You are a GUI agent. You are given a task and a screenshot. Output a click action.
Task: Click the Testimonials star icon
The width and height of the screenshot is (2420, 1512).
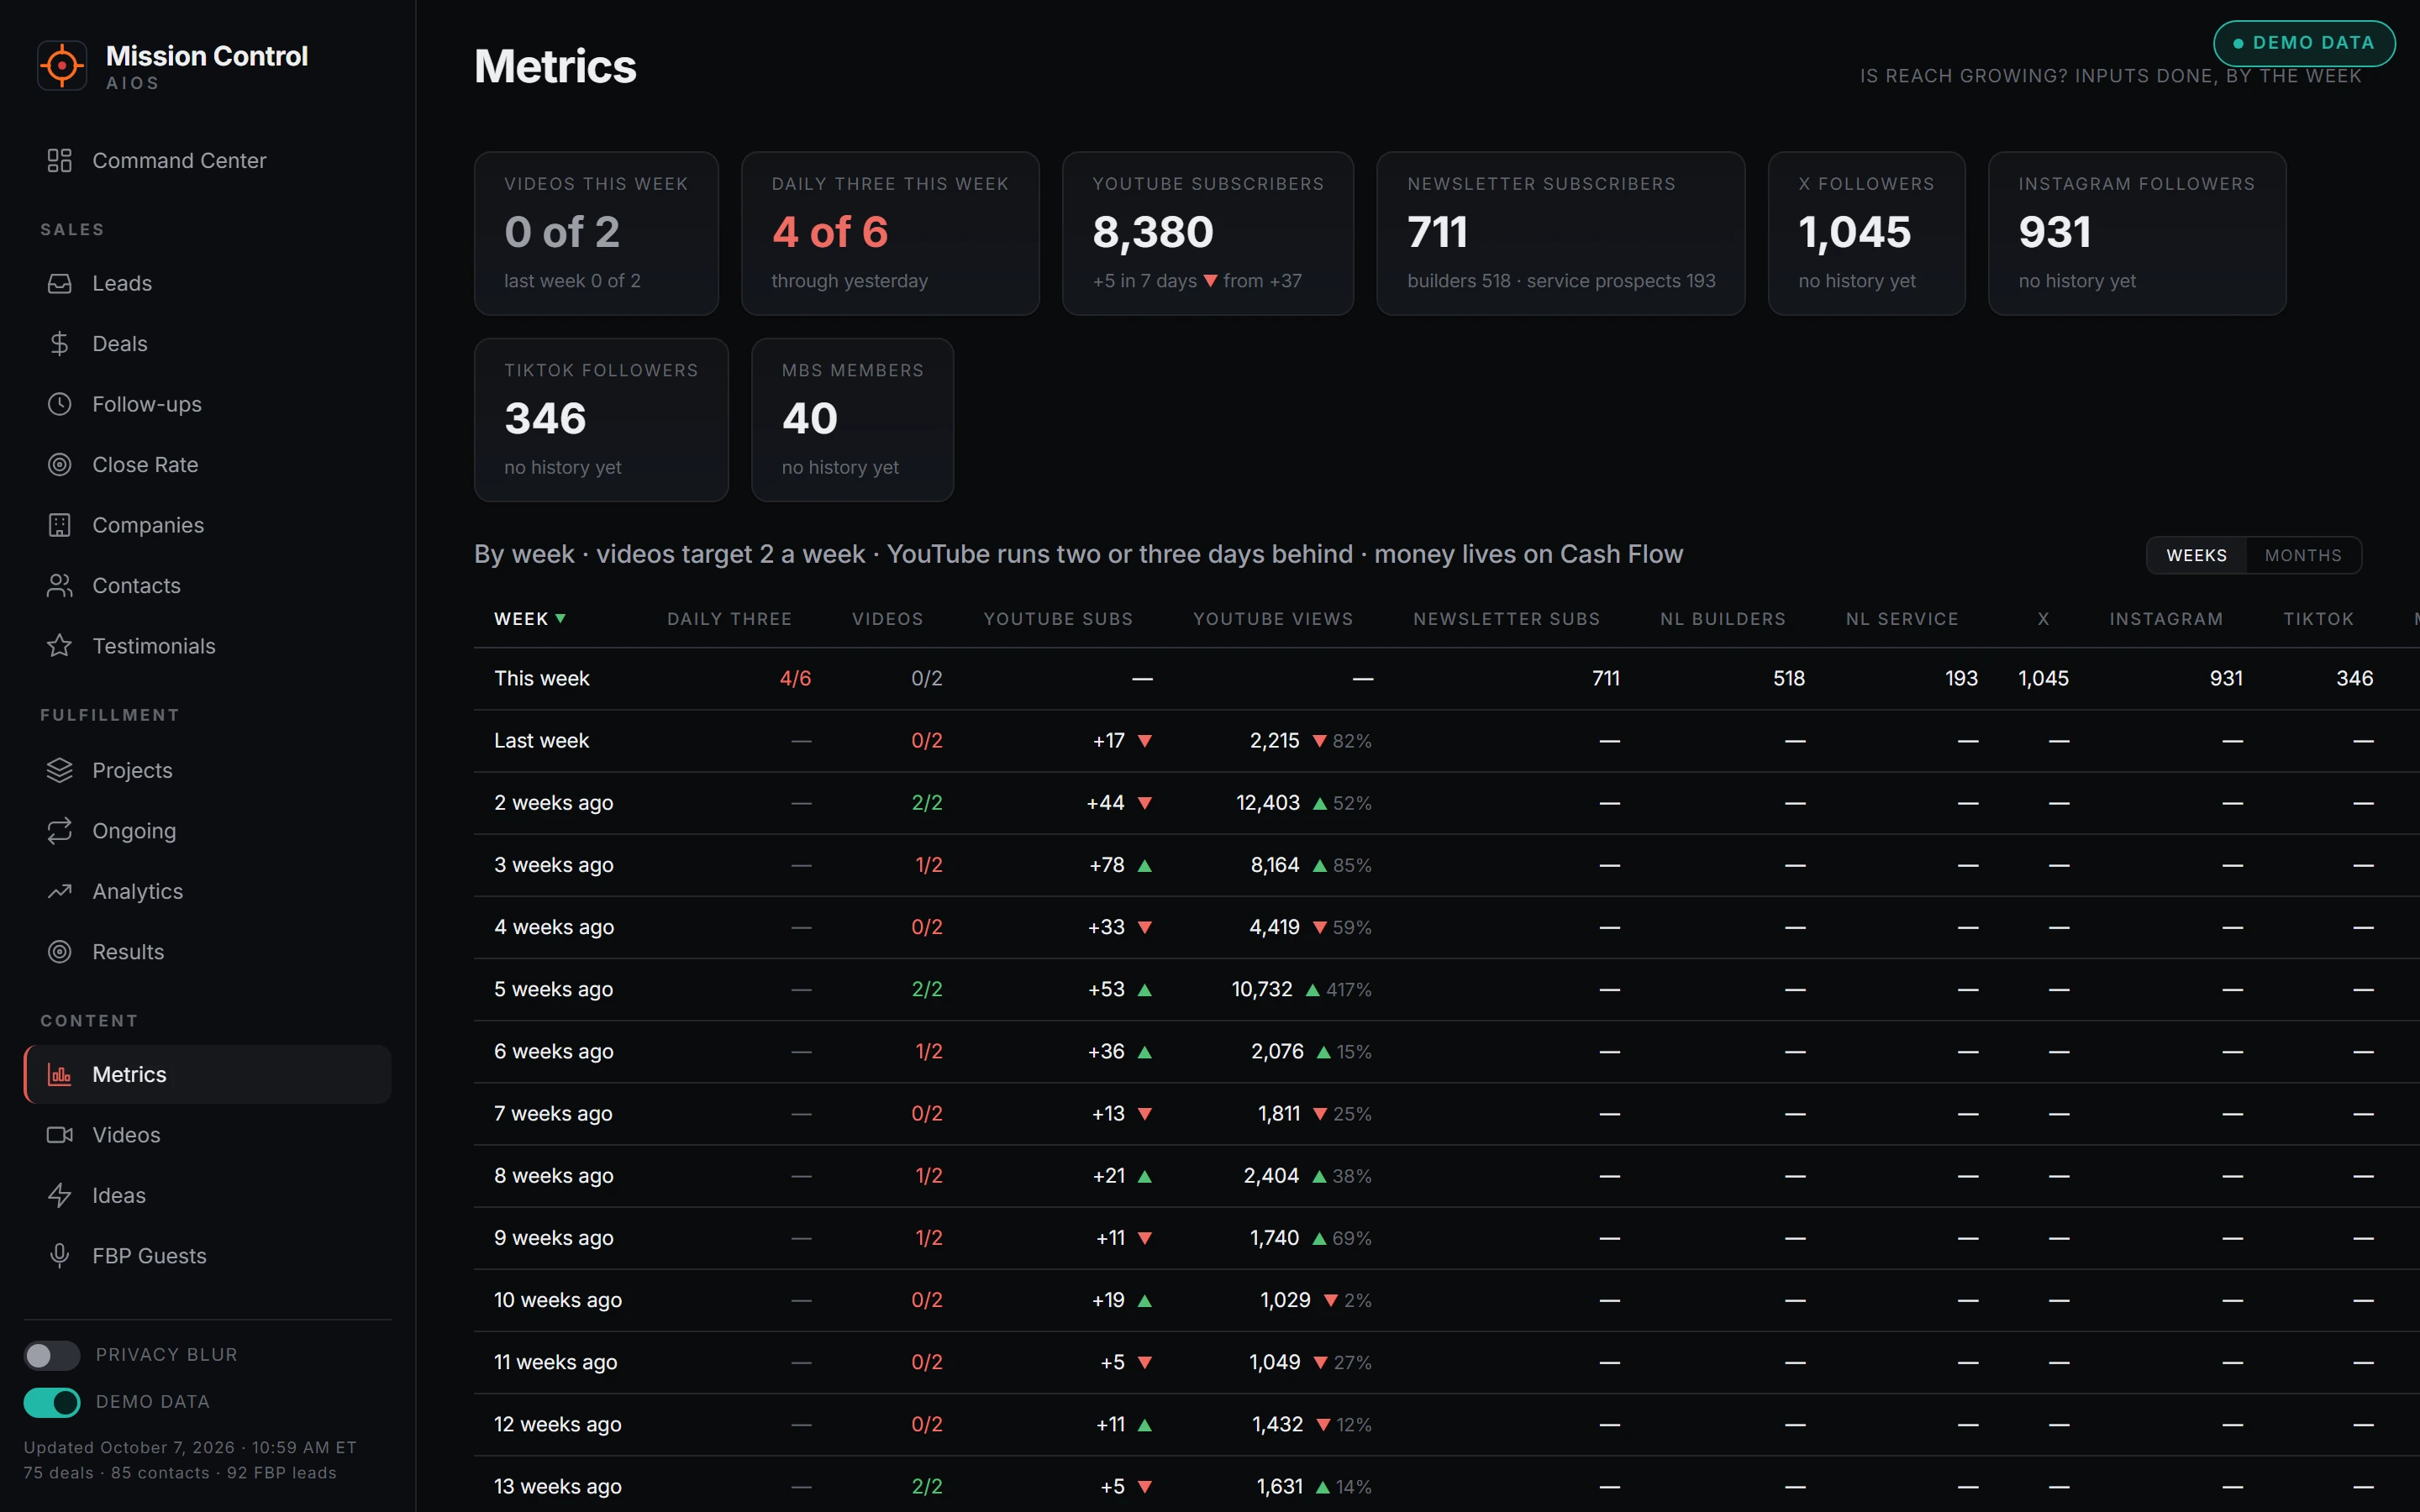click(x=60, y=646)
